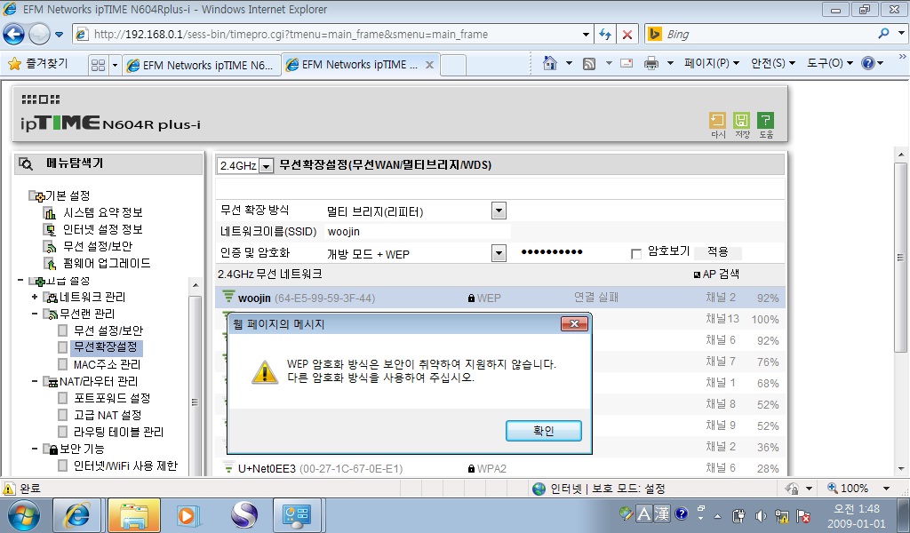Click the Print icon

coord(651,63)
